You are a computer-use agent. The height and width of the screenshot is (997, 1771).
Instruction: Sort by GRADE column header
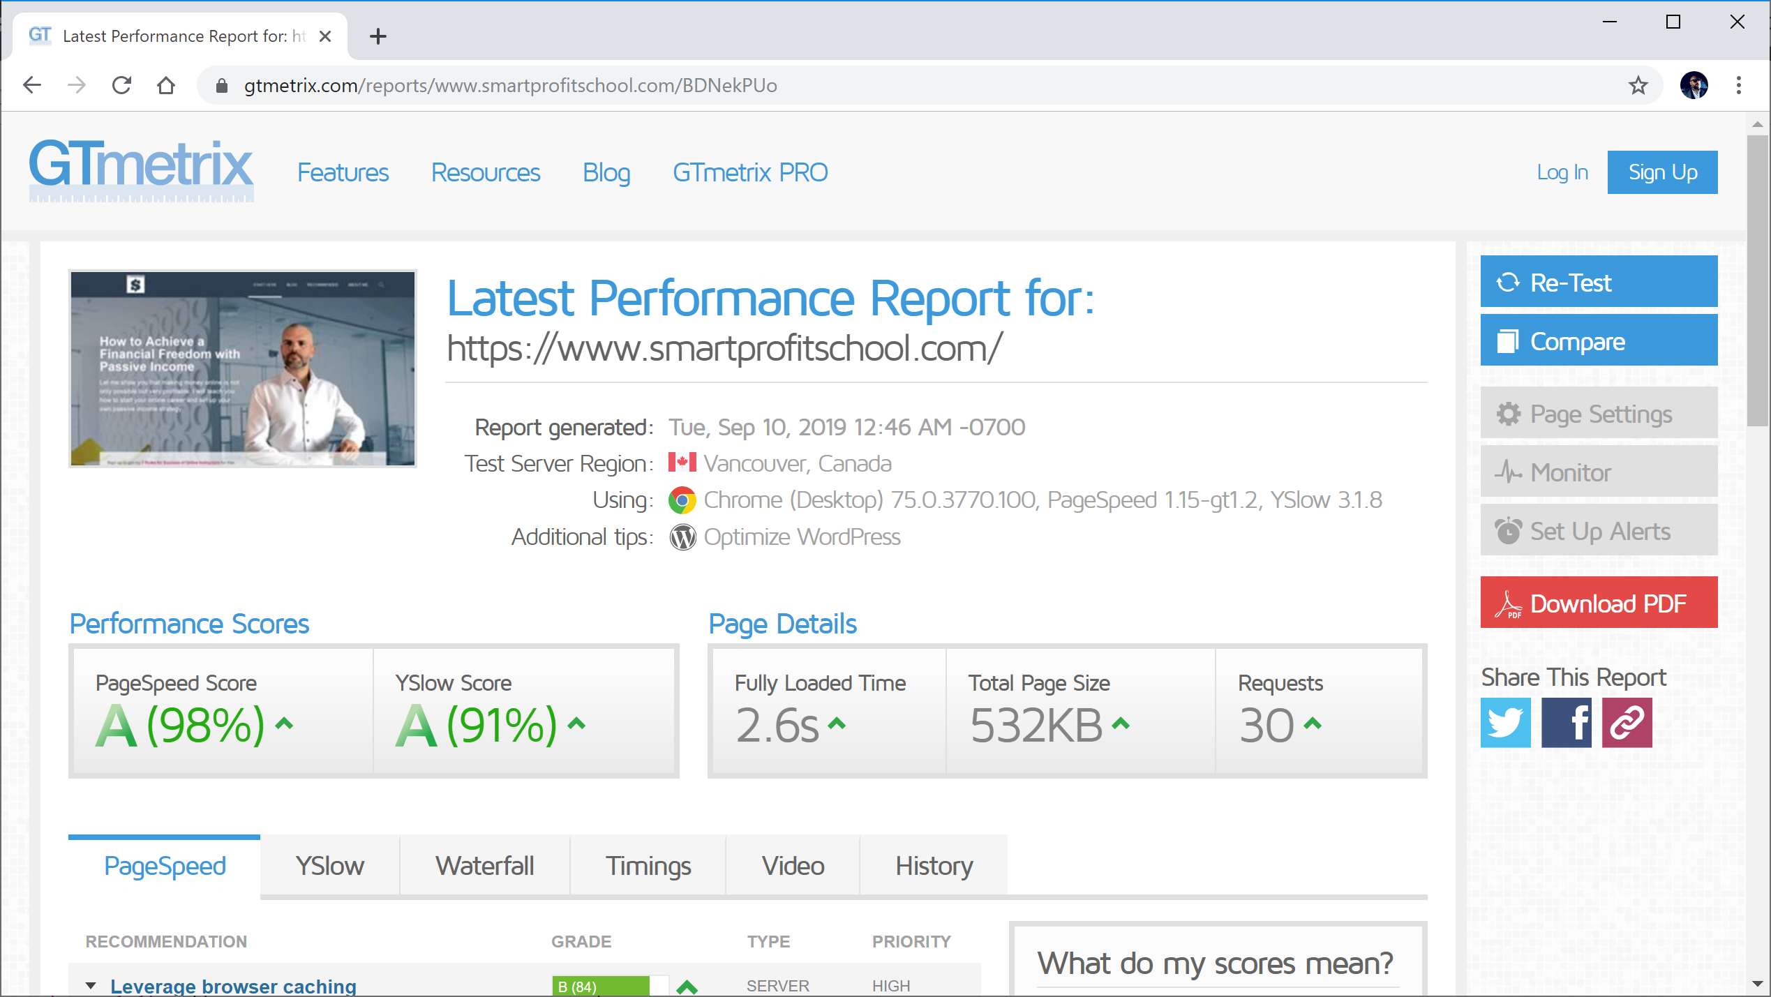(x=581, y=941)
